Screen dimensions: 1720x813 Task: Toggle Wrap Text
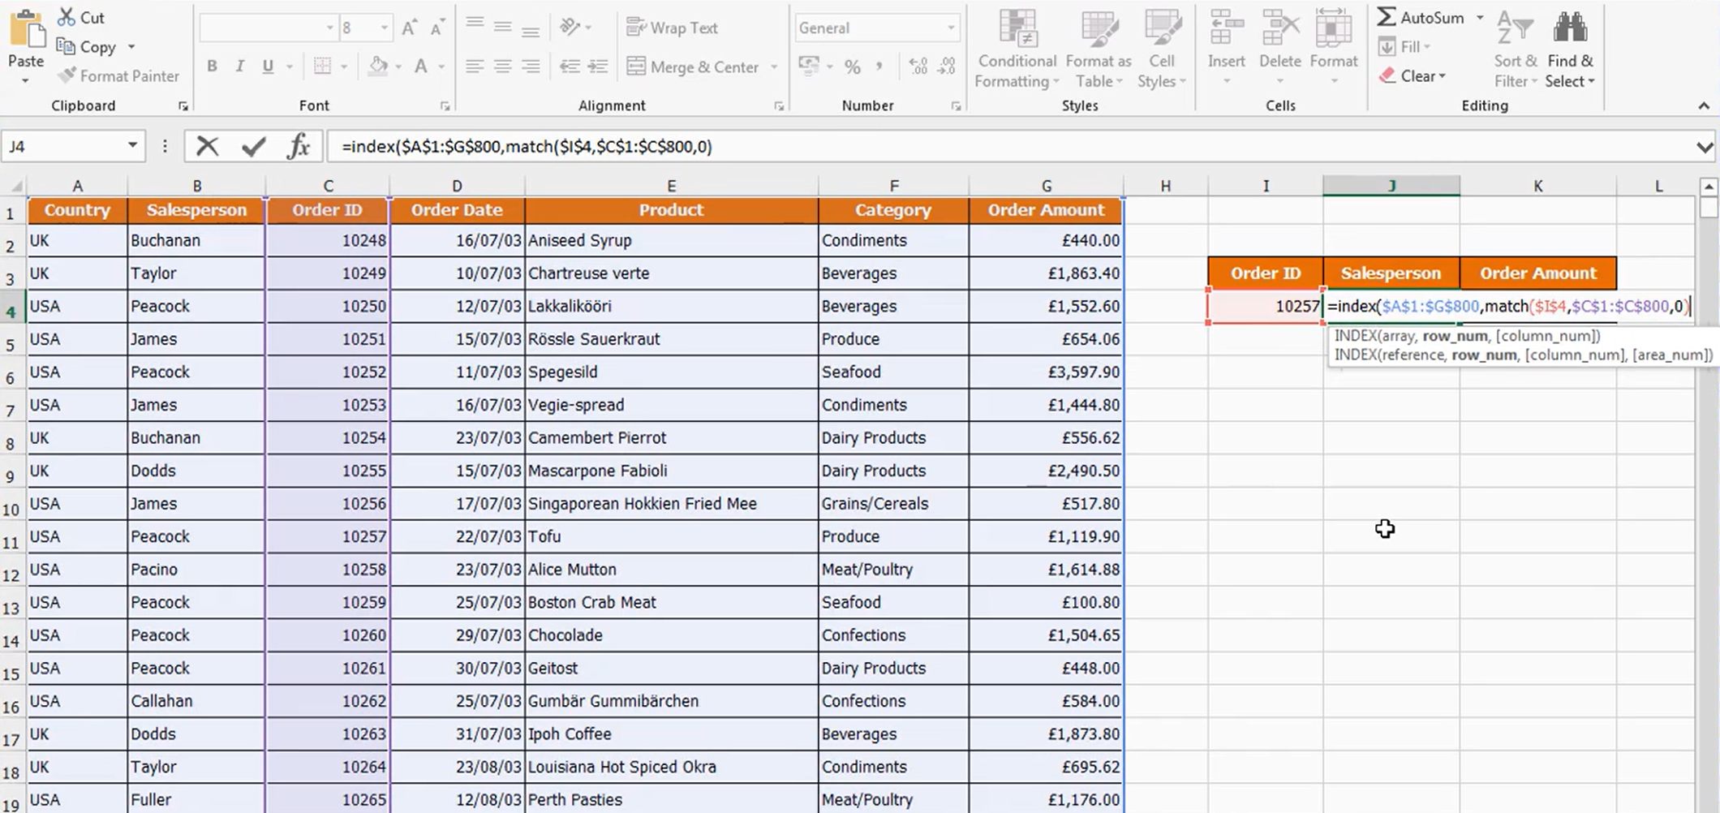[x=672, y=28]
